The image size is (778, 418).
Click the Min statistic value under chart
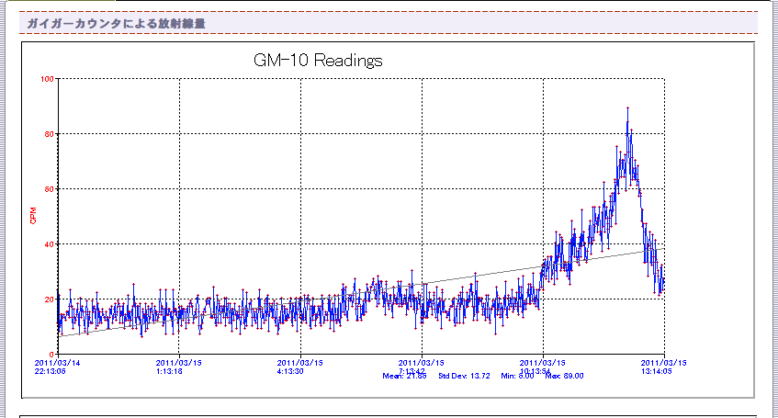click(519, 376)
